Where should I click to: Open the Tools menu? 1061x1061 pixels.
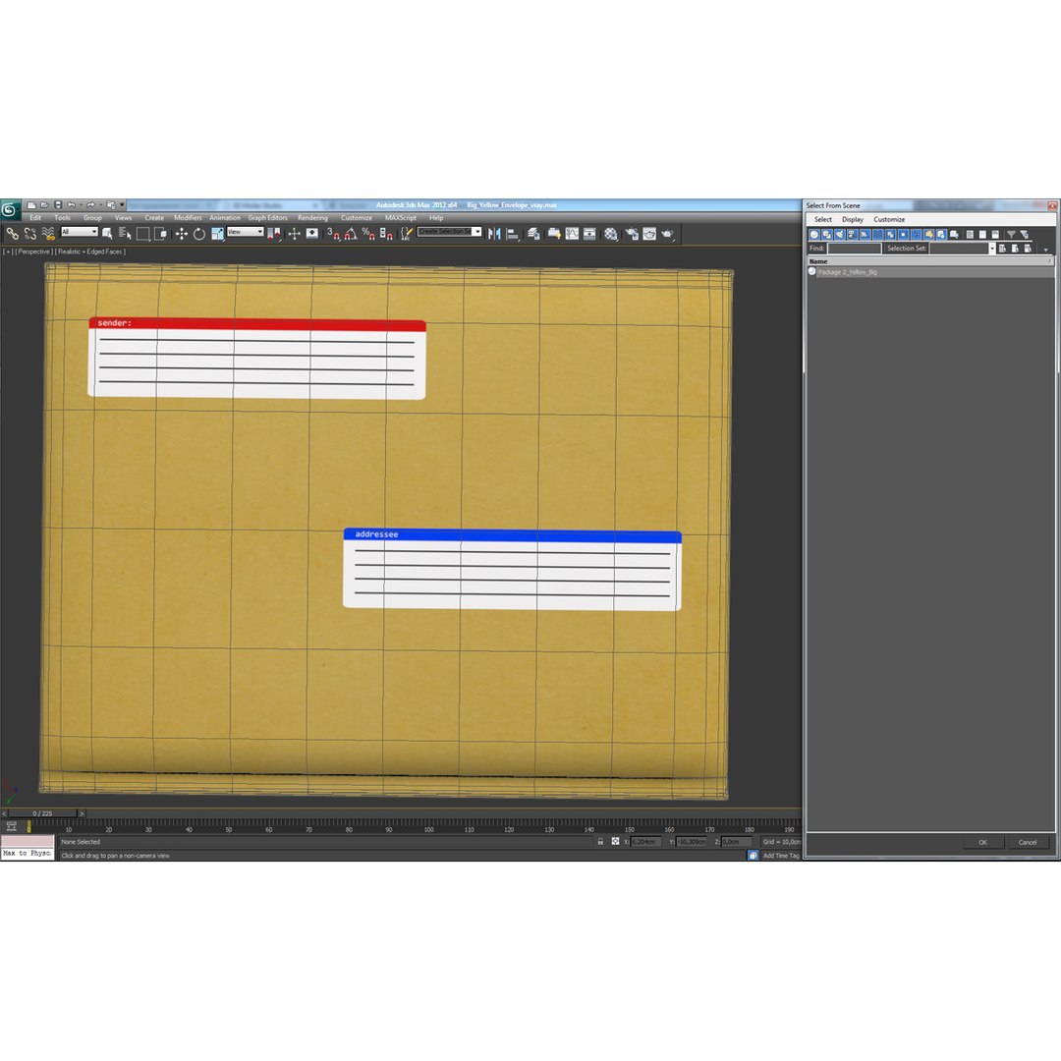click(x=62, y=218)
